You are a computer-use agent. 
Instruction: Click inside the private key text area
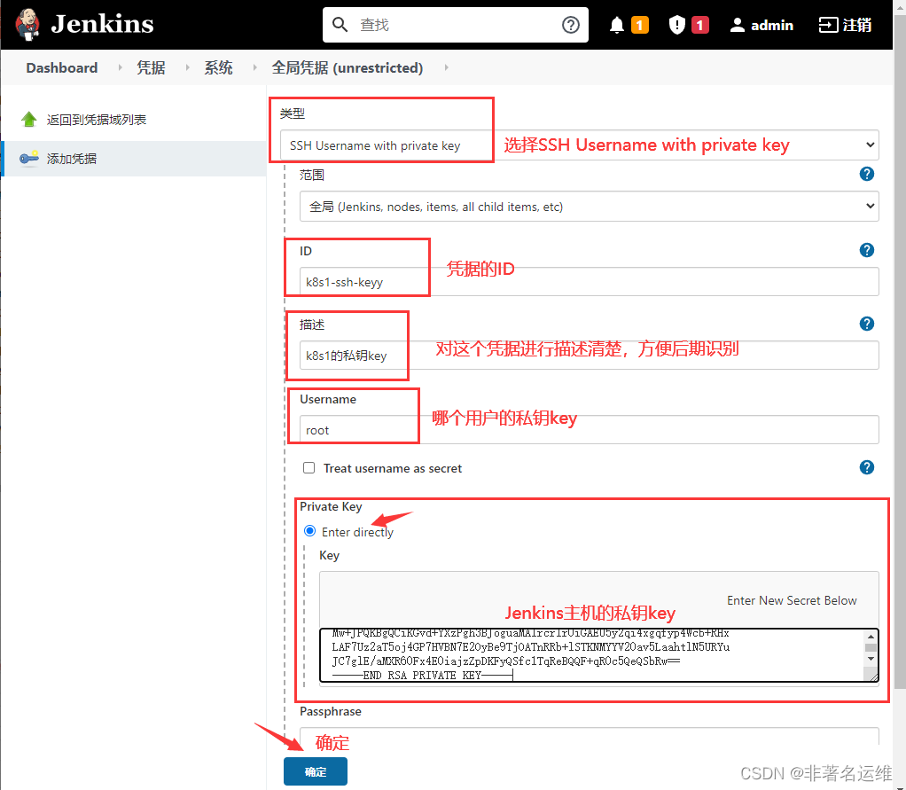tap(592, 655)
